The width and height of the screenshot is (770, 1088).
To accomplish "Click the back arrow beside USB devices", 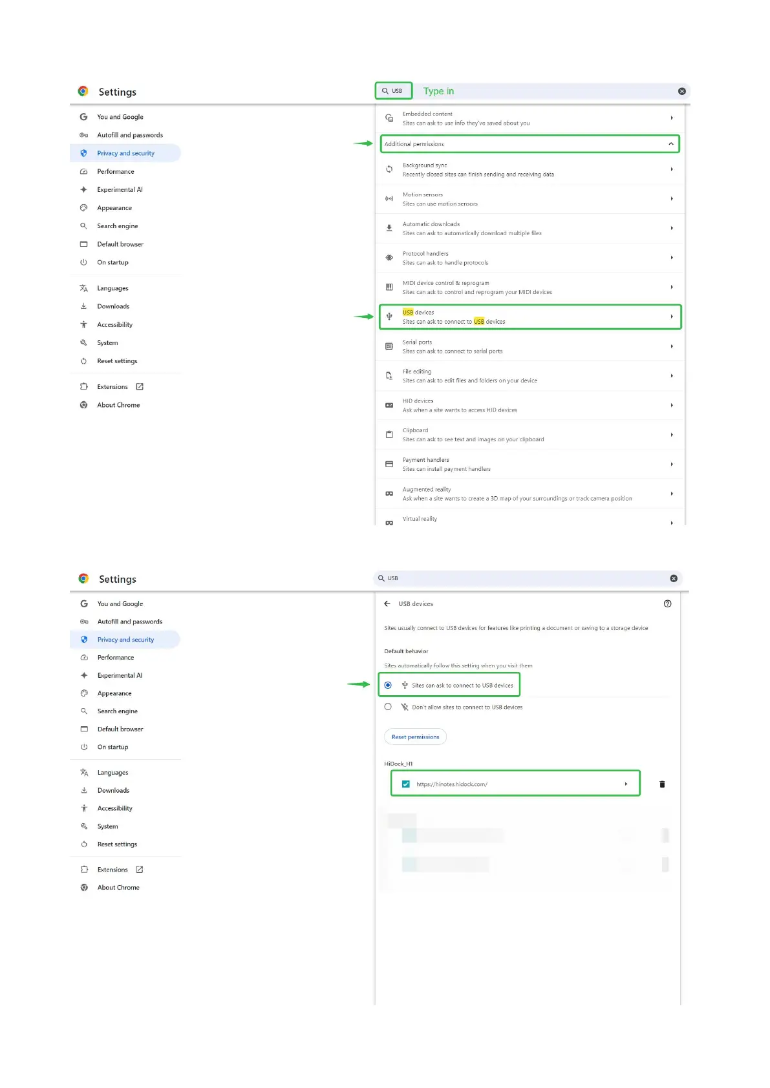I will 387,603.
